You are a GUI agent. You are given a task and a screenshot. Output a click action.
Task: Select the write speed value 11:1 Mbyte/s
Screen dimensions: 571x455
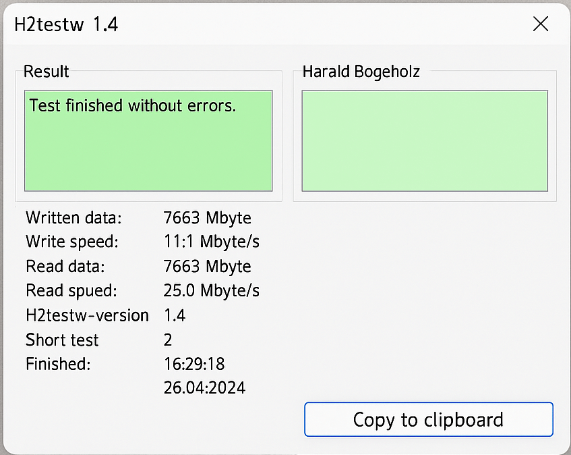212,242
